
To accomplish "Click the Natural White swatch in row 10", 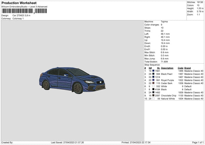I will [153, 98].
